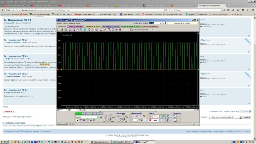The width and height of the screenshot is (256, 144).
Task: Jump to start of recording
Action: (x=80, y=110)
